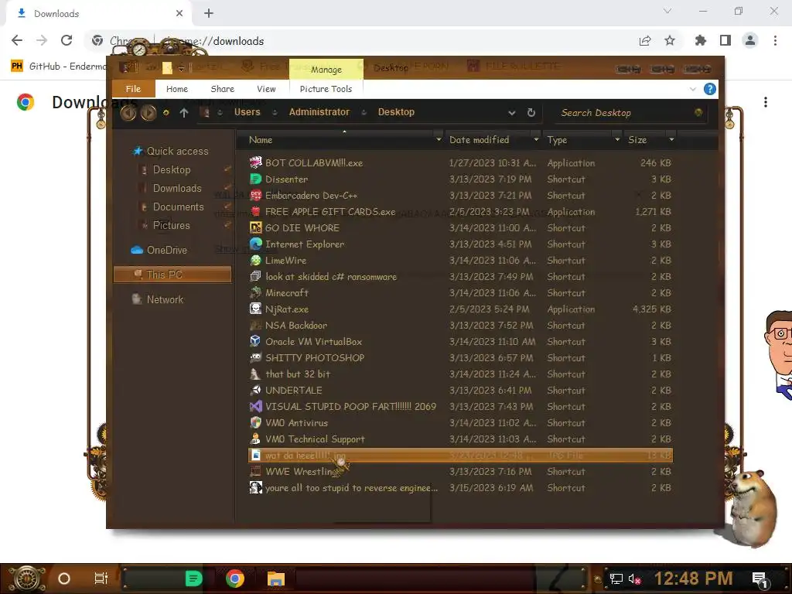792x594 pixels.
Task: Select the Dissenter shortcut icon
Action: pyautogui.click(x=255, y=179)
